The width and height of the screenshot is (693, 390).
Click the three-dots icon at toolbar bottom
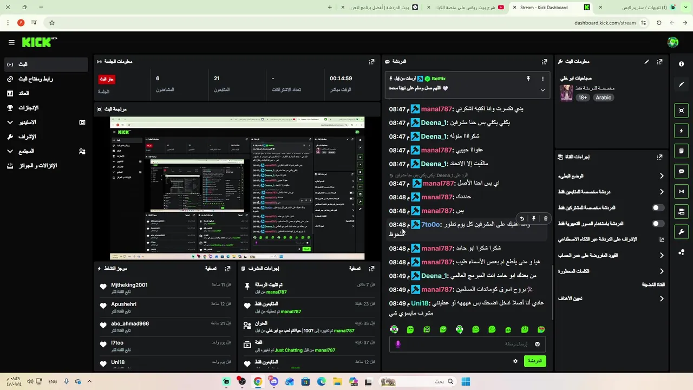(681, 252)
